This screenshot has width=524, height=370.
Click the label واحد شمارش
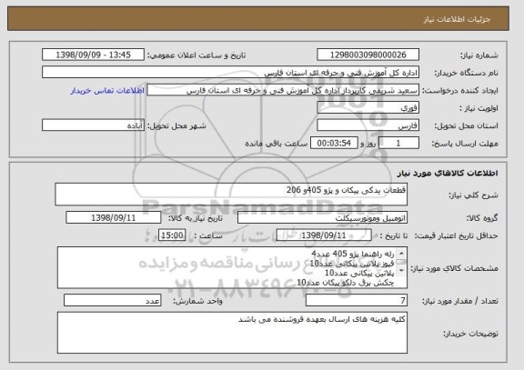(197, 301)
